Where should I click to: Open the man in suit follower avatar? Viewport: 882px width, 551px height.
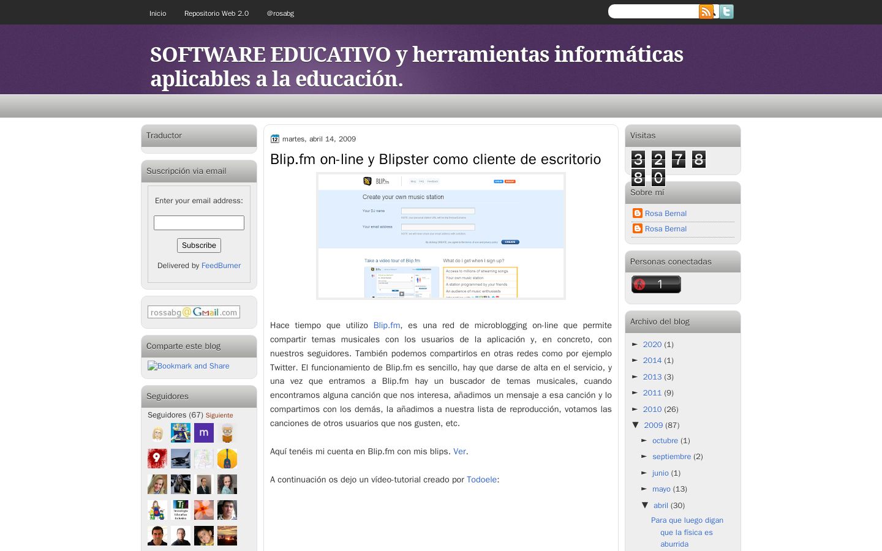tap(204, 484)
